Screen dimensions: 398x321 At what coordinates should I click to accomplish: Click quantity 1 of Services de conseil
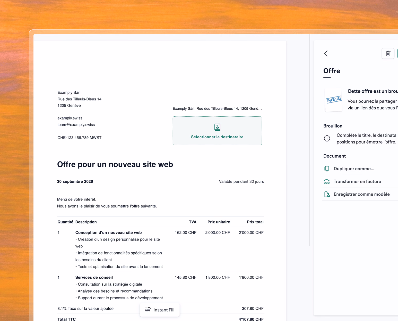tap(59, 278)
